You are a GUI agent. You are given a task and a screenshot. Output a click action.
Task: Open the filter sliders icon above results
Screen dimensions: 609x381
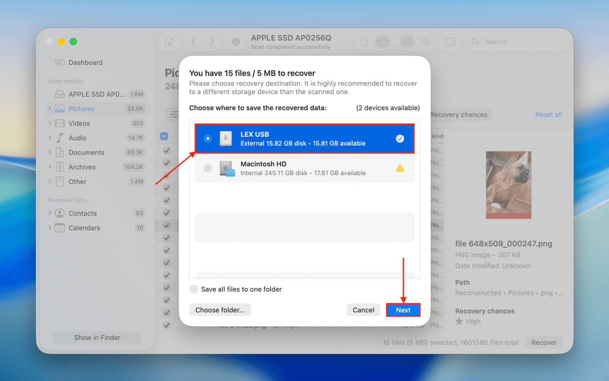pyautogui.click(x=174, y=114)
